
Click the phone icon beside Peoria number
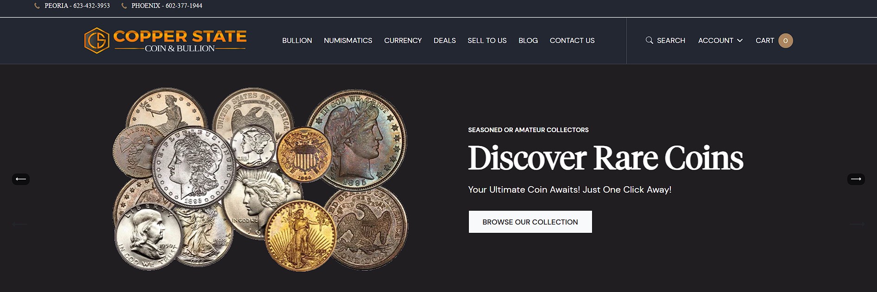pyautogui.click(x=37, y=6)
